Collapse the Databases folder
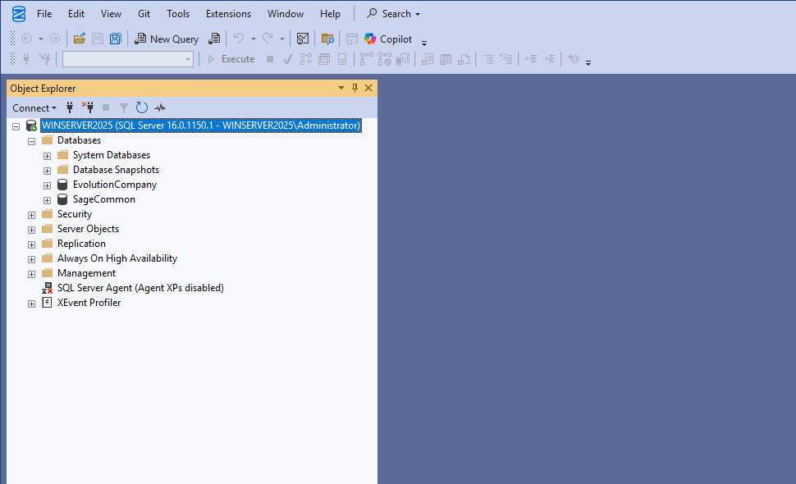 pyautogui.click(x=32, y=140)
